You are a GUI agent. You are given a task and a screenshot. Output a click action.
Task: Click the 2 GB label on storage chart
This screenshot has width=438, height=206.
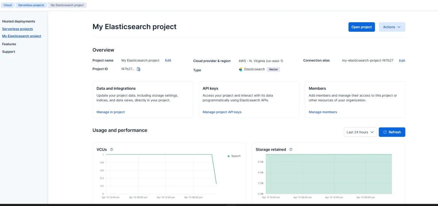pos(261,183)
